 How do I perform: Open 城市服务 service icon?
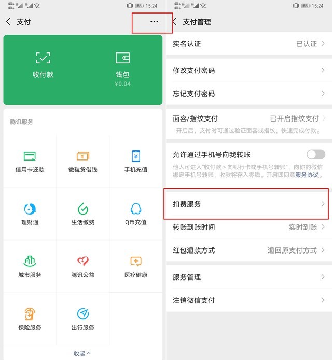pyautogui.click(x=30, y=261)
